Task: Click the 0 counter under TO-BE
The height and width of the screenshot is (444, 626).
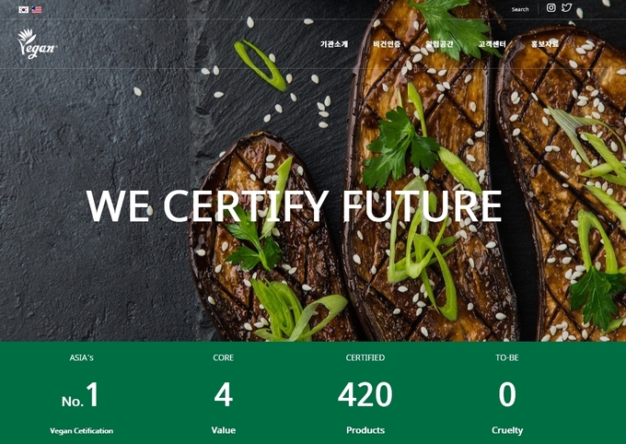Action: 507,394
